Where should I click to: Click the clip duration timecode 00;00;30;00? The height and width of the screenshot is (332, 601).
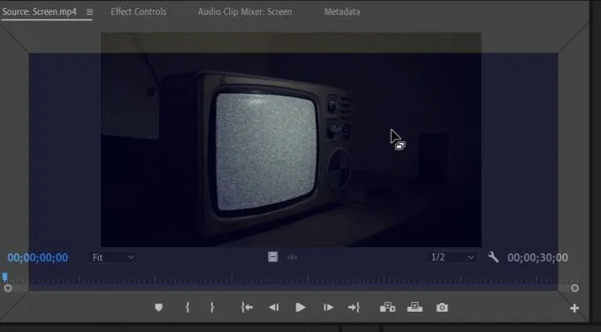point(537,258)
